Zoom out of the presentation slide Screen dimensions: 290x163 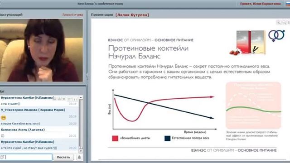(x=284, y=23)
